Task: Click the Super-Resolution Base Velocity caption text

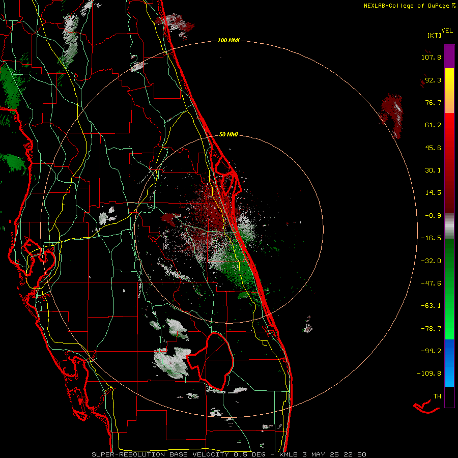Action: (228, 454)
